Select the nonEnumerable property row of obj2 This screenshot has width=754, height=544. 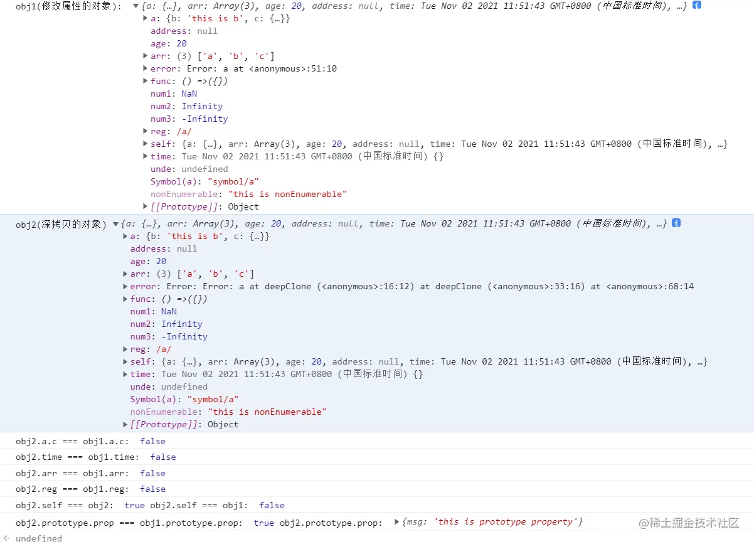coord(226,412)
